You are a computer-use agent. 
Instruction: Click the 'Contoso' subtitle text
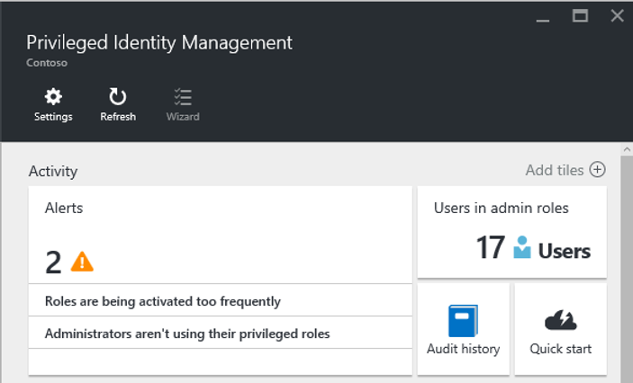[x=47, y=63]
